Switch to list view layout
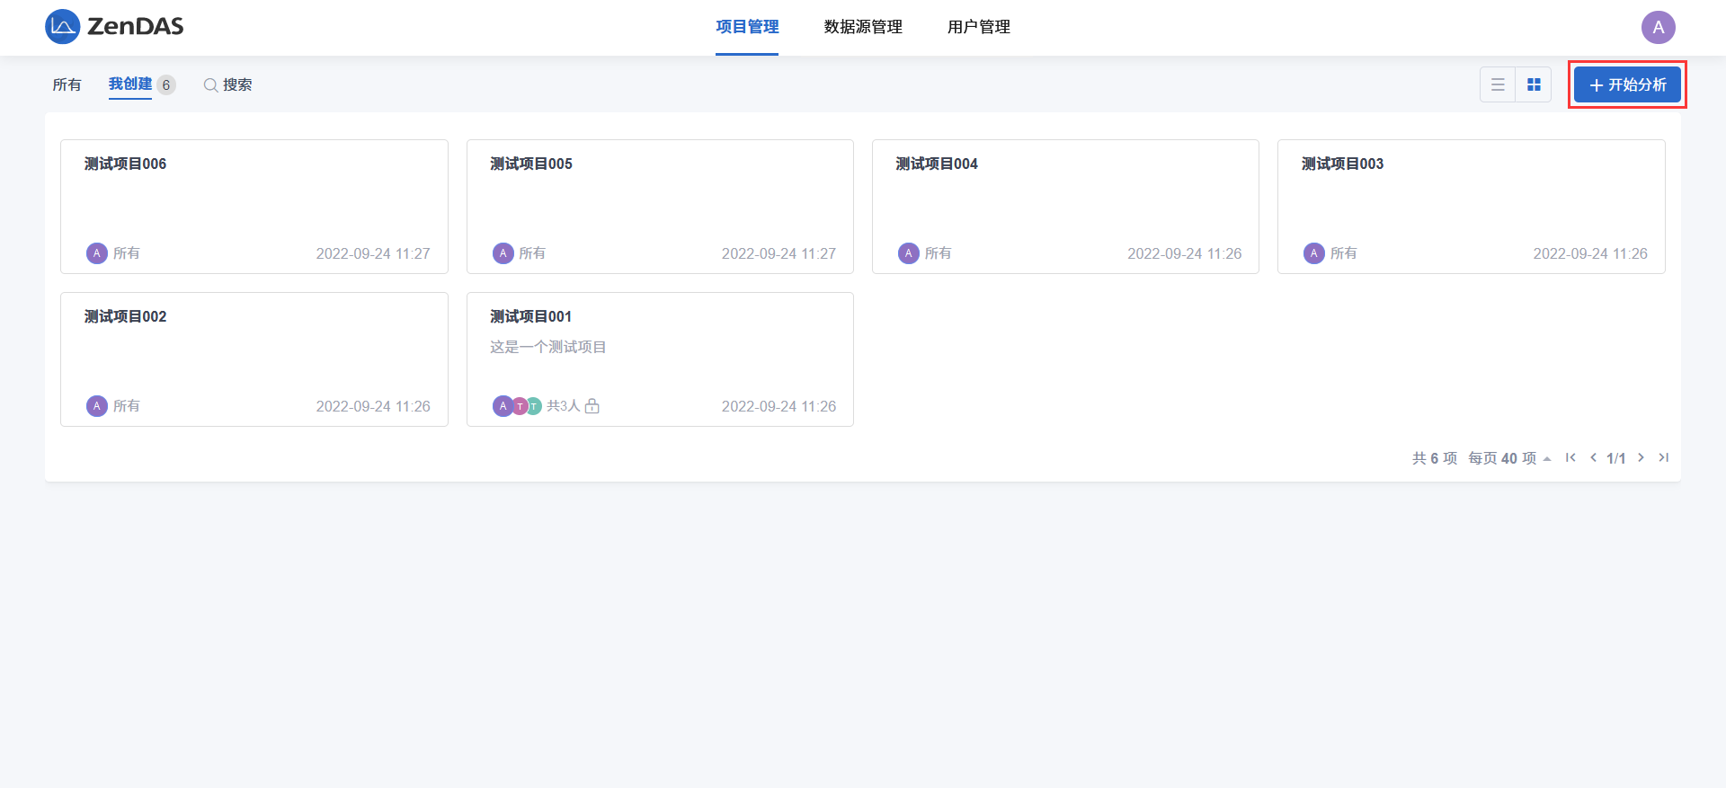The image size is (1726, 788). click(1498, 84)
